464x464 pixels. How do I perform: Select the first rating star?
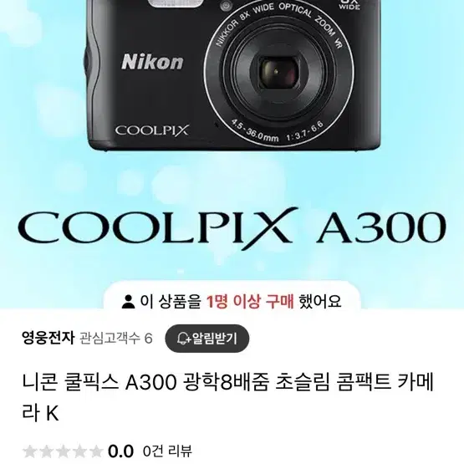[x=29, y=451]
